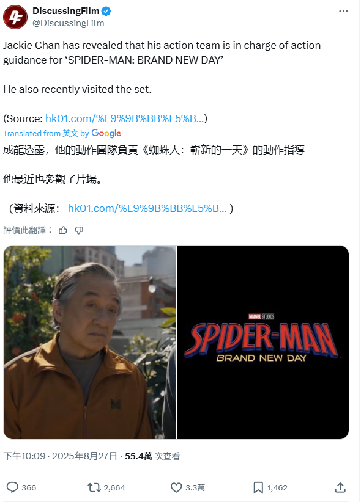Click the post timestamp 下午10:09 · 2025年8月27日
Image resolution: width=361 pixels, height=502 pixels.
[x=61, y=456]
